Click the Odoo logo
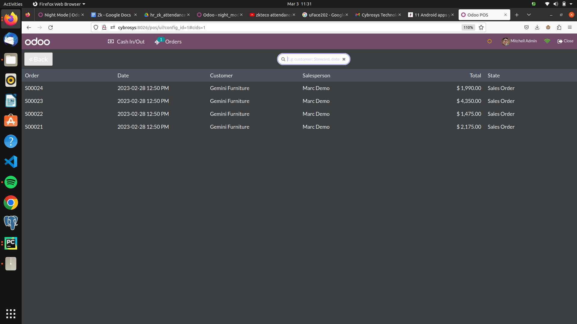Viewport: 577px width, 324px height. click(x=38, y=42)
